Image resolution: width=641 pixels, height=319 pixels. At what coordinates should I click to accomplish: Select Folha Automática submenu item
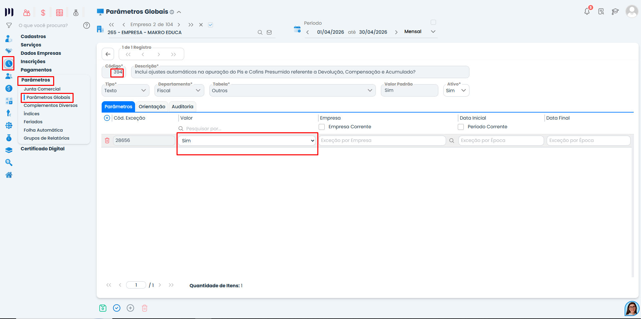coord(43,130)
